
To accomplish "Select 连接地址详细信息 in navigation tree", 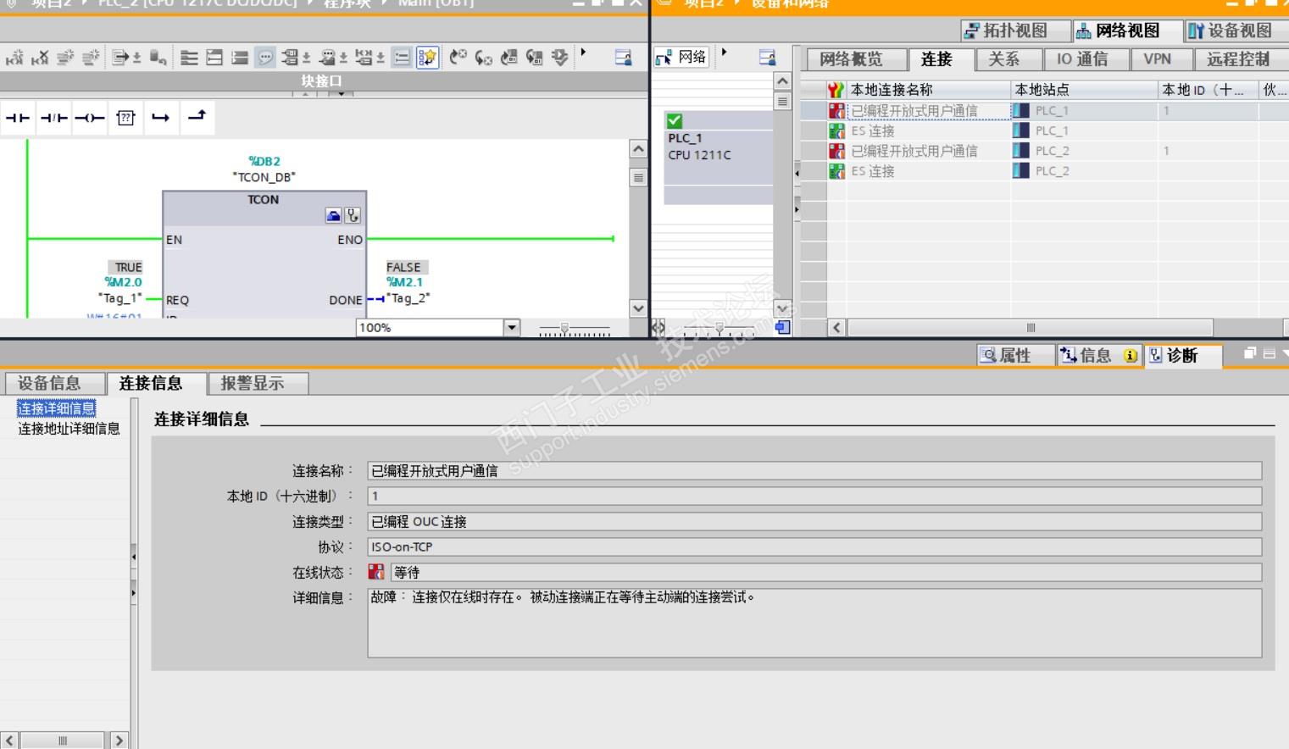I will 69,429.
